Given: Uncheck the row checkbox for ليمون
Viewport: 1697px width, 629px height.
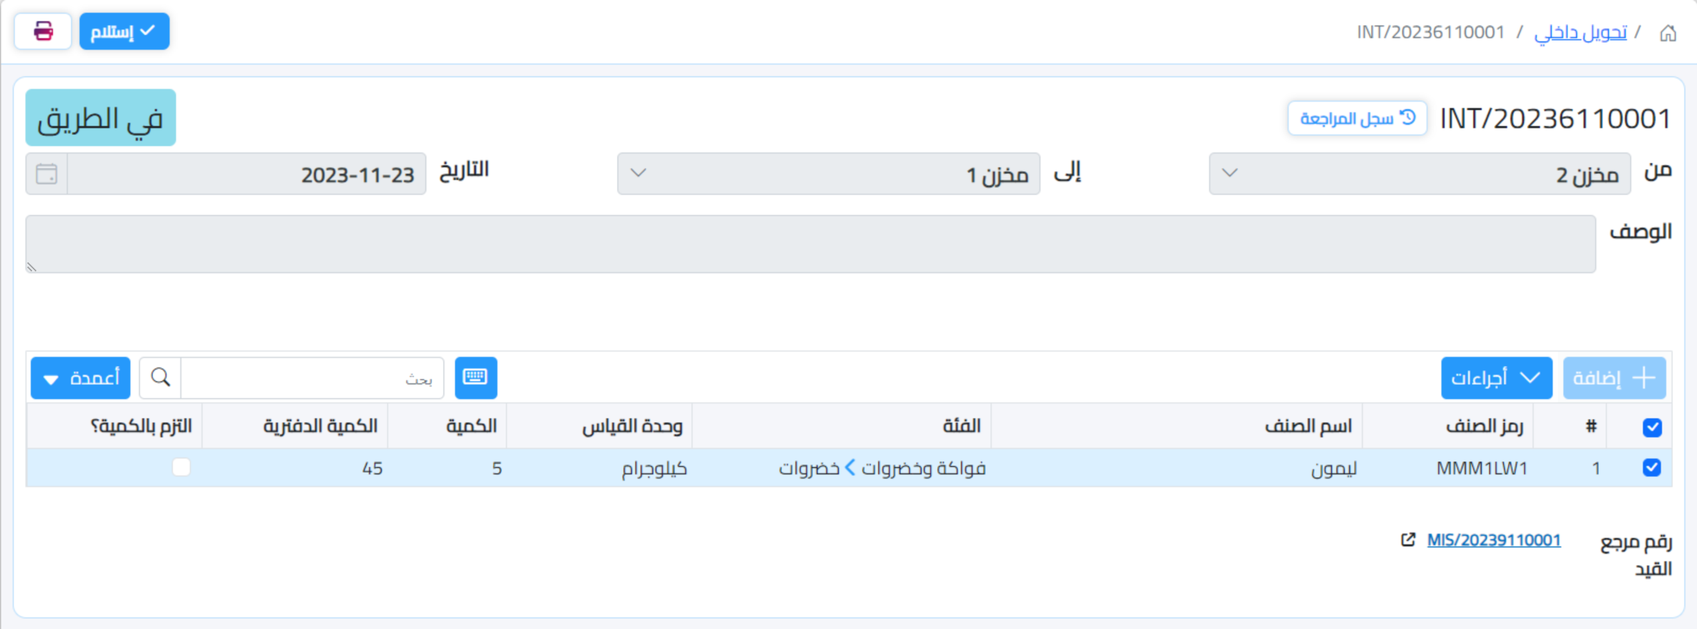Looking at the screenshot, I should pyautogui.click(x=1653, y=468).
